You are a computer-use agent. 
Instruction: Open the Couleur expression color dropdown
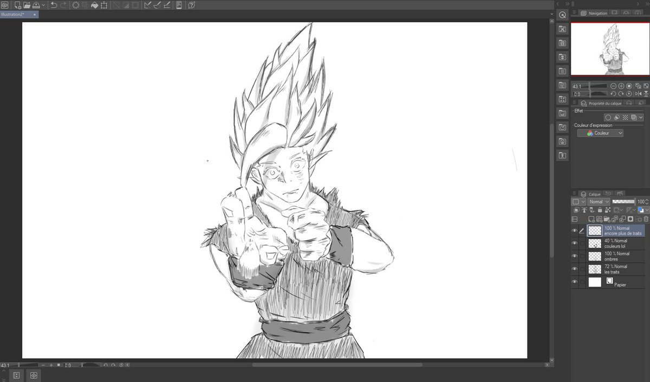pos(600,133)
